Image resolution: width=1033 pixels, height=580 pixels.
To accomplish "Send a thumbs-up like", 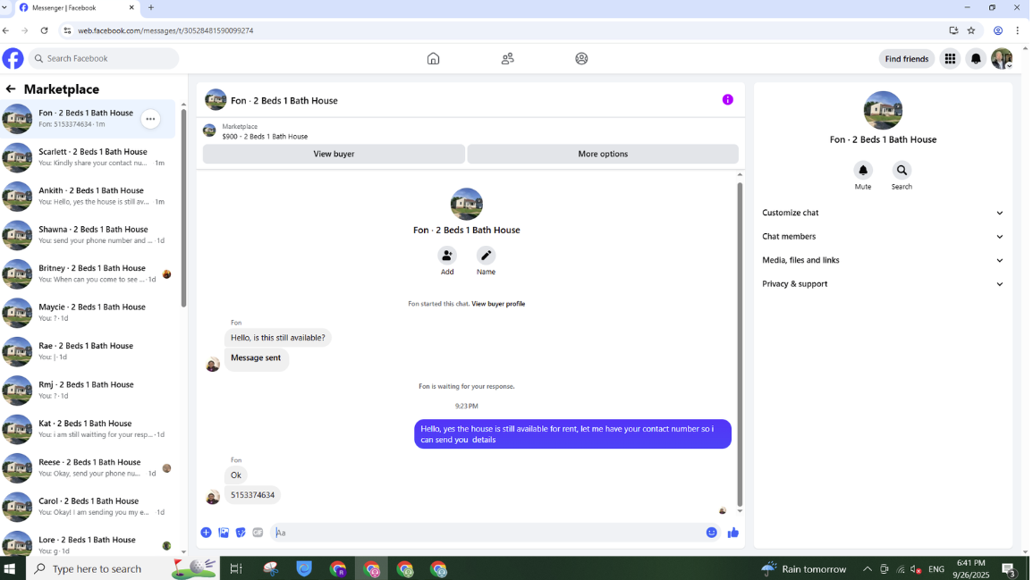I will (732, 533).
